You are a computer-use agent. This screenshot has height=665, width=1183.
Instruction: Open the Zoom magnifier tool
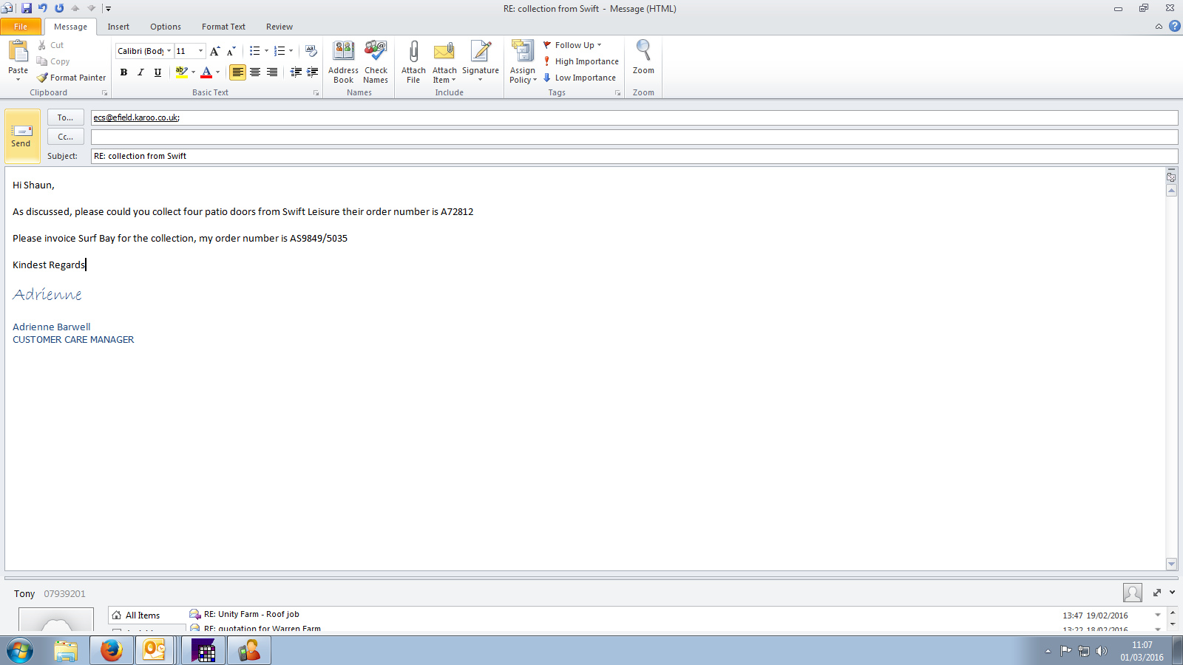pyautogui.click(x=643, y=58)
